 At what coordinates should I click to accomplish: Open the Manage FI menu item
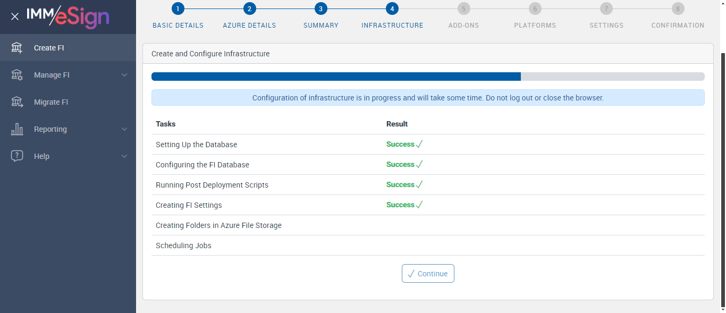pyautogui.click(x=68, y=75)
